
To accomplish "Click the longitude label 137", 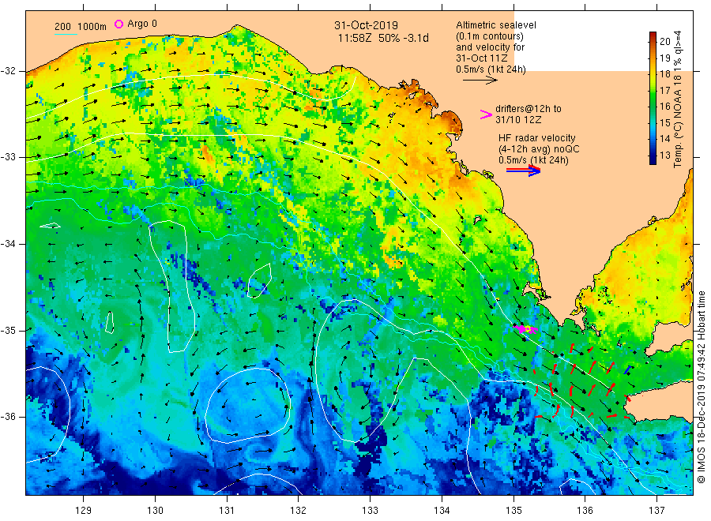I will click(x=656, y=511).
